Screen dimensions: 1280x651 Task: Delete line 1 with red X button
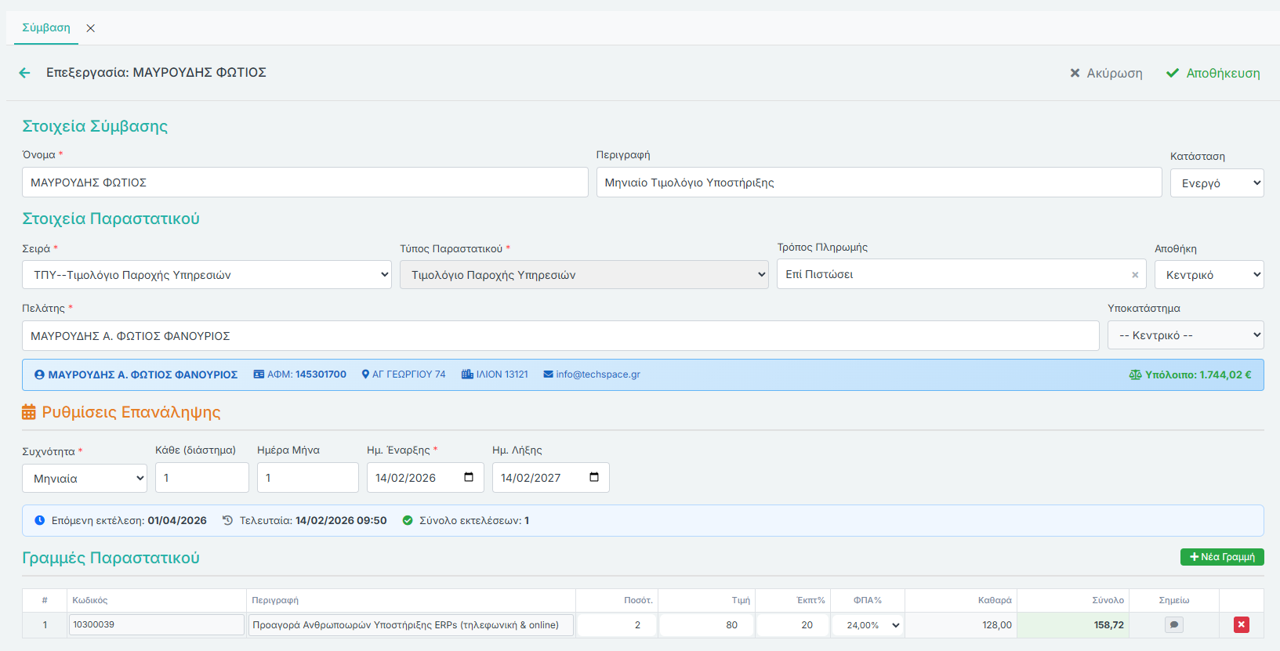[x=1241, y=625]
